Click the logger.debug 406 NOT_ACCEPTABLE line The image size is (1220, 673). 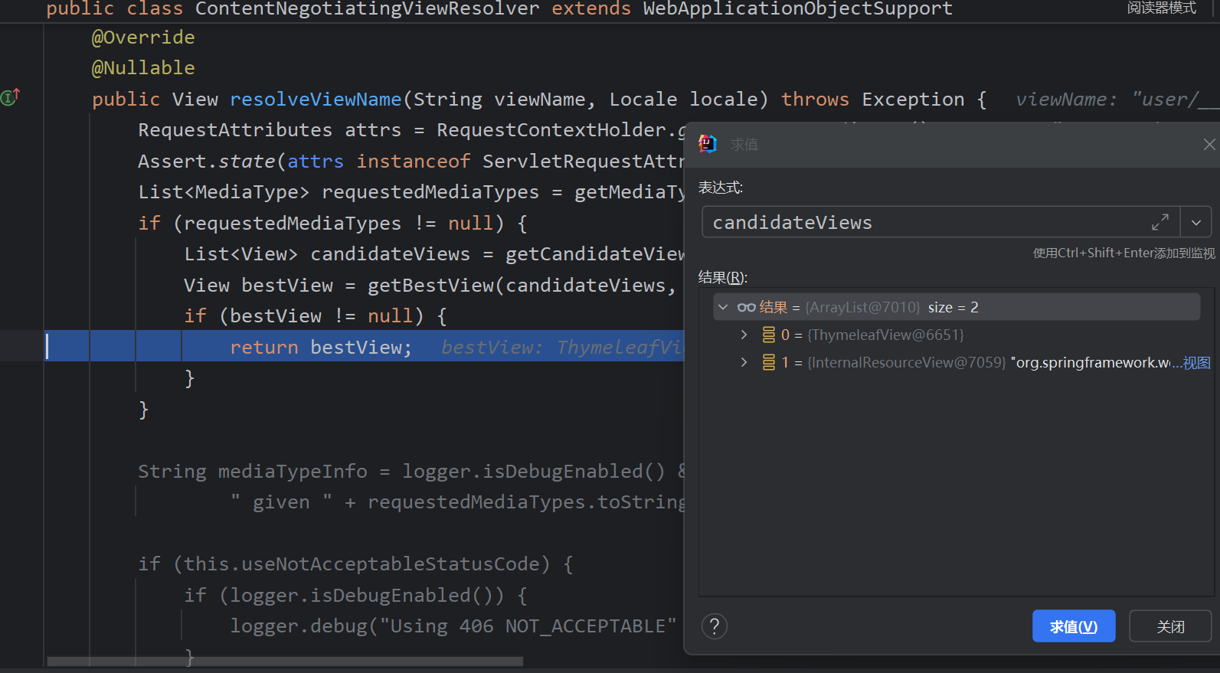tap(453, 626)
